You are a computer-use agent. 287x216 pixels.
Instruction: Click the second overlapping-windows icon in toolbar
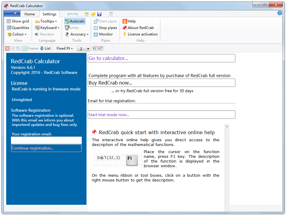pyautogui.click(x=18, y=48)
